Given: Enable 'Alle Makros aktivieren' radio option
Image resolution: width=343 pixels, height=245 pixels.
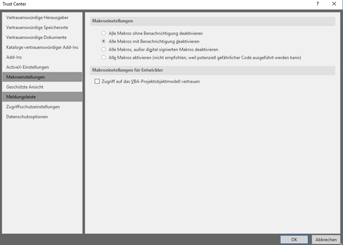Looking at the screenshot, I should coord(103,57).
